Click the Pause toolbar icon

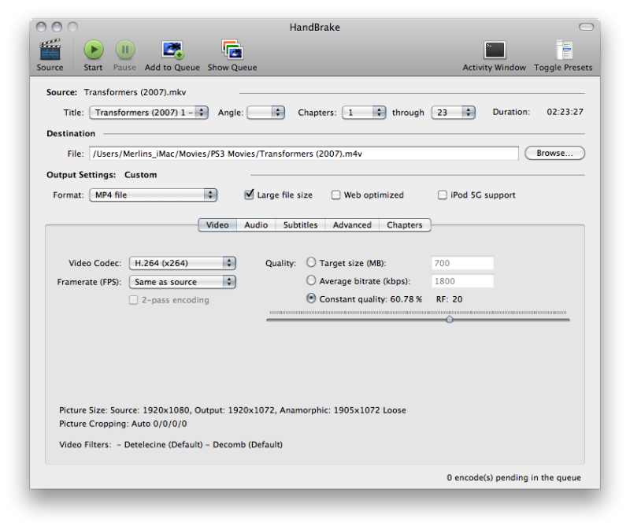(125, 50)
